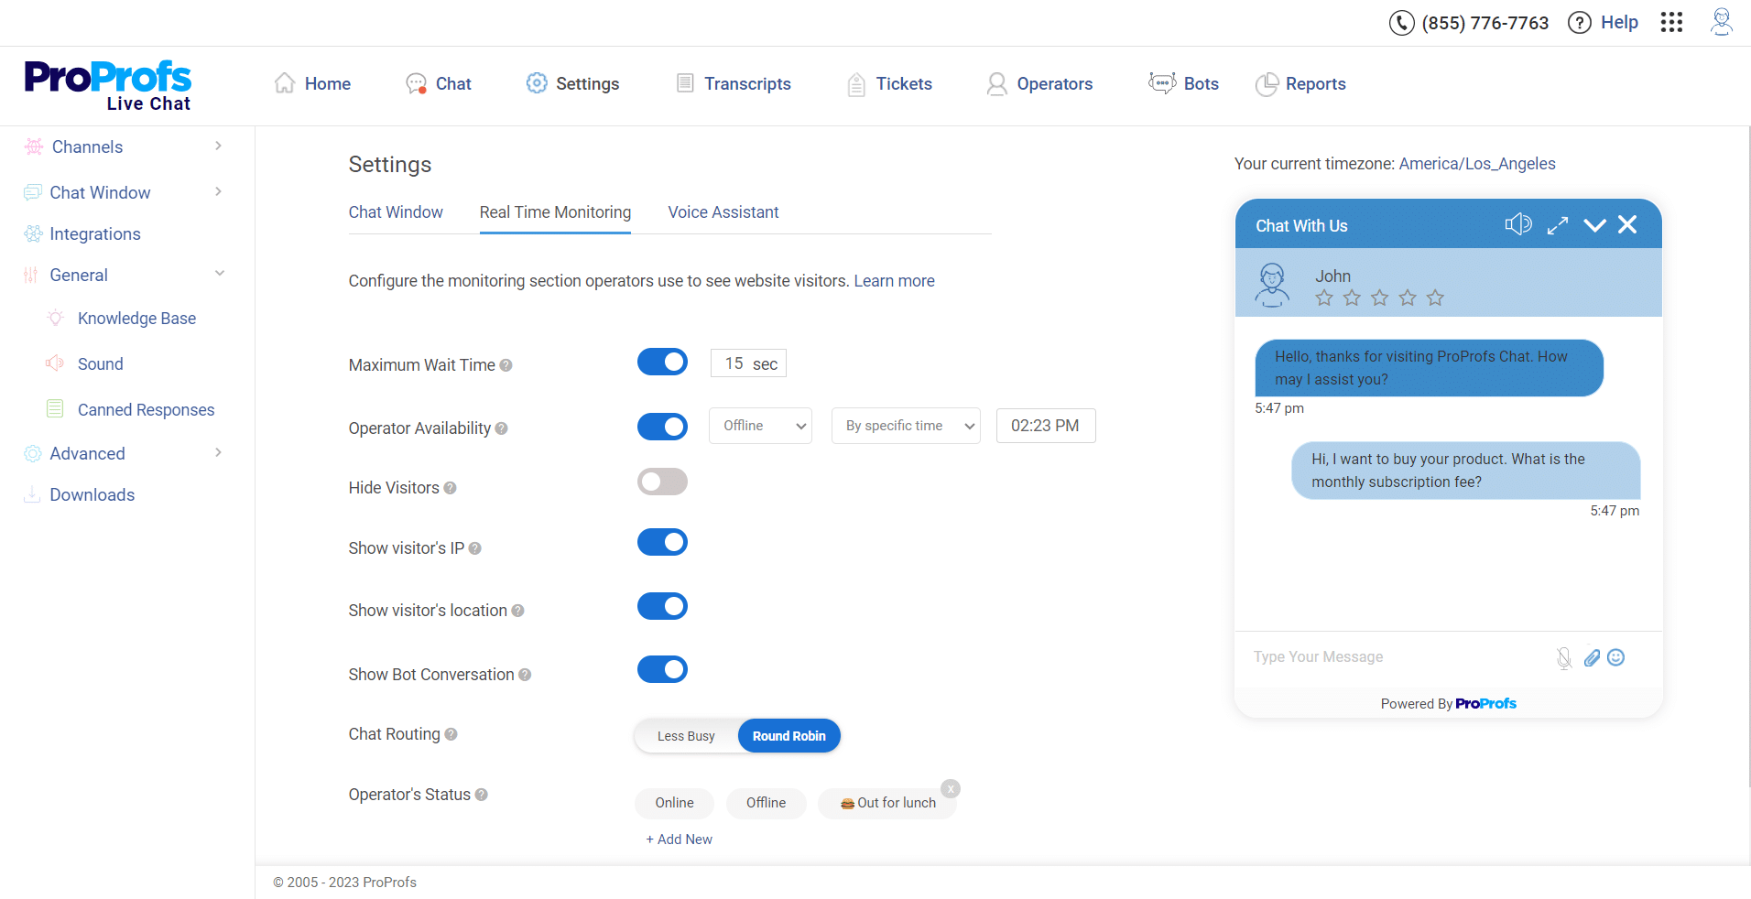Select the Offline operator status pill
The image size is (1751, 899).
coord(766,803)
